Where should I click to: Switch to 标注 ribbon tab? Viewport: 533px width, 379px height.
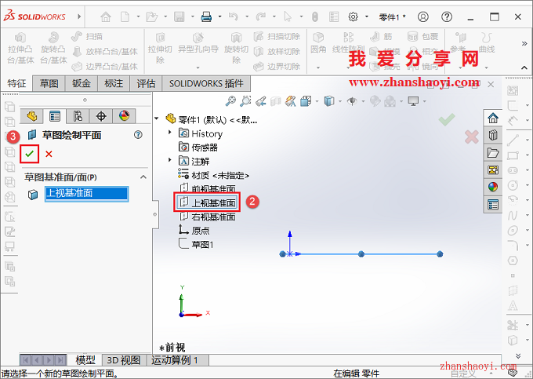pyautogui.click(x=114, y=83)
